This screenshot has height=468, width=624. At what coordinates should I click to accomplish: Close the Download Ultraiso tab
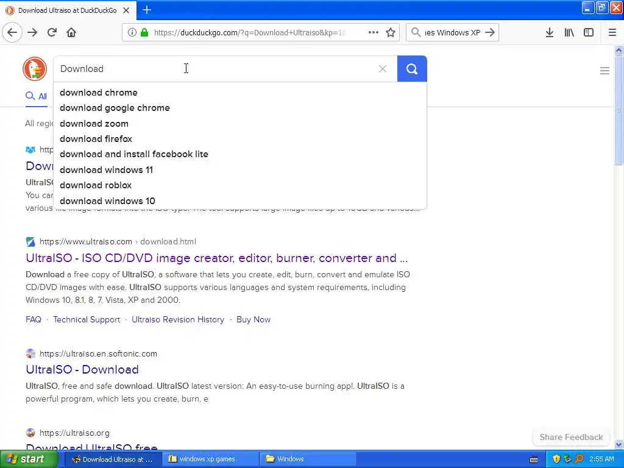[x=126, y=10]
